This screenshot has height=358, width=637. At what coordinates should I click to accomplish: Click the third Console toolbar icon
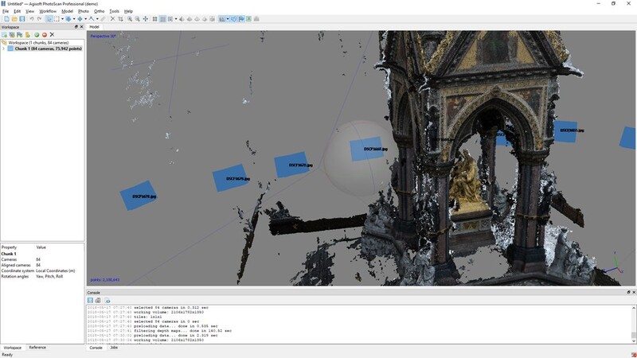[107, 301]
